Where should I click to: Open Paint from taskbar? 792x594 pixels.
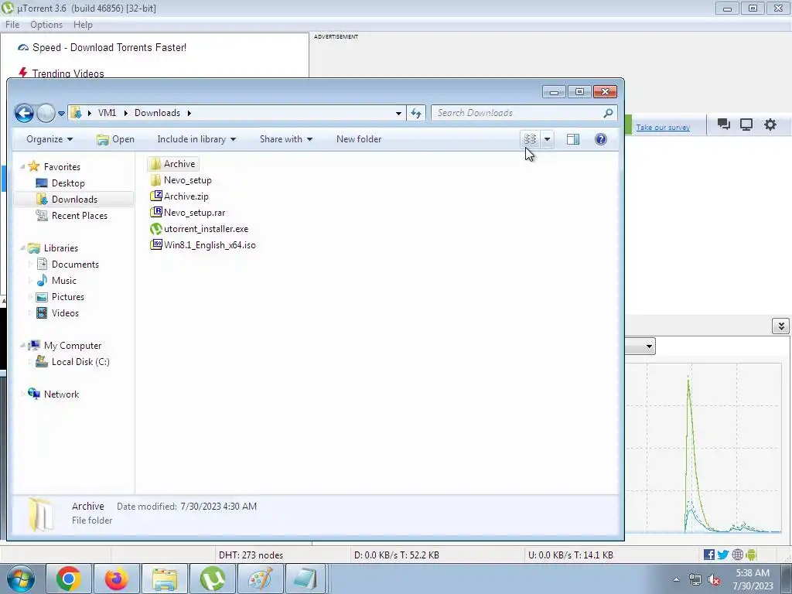[x=260, y=579]
